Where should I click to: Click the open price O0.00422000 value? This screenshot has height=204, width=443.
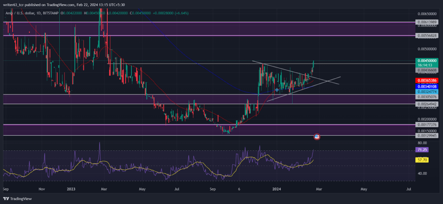[72, 13]
